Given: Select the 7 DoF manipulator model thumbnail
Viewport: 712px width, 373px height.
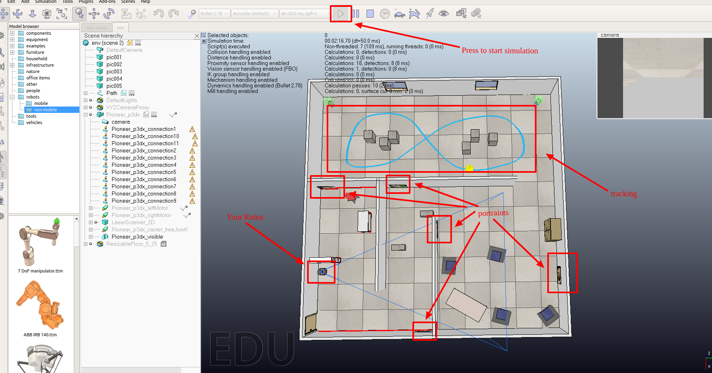Looking at the screenshot, I should pyautogui.click(x=40, y=243).
